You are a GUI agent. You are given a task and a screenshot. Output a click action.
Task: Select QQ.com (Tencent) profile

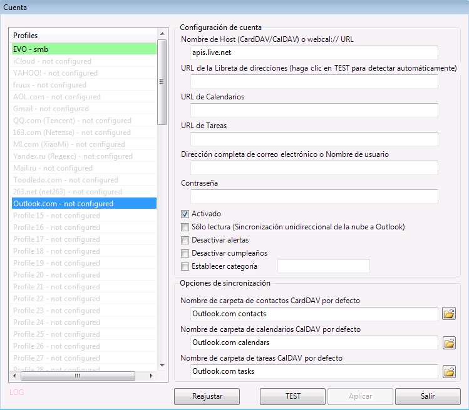tap(84, 121)
